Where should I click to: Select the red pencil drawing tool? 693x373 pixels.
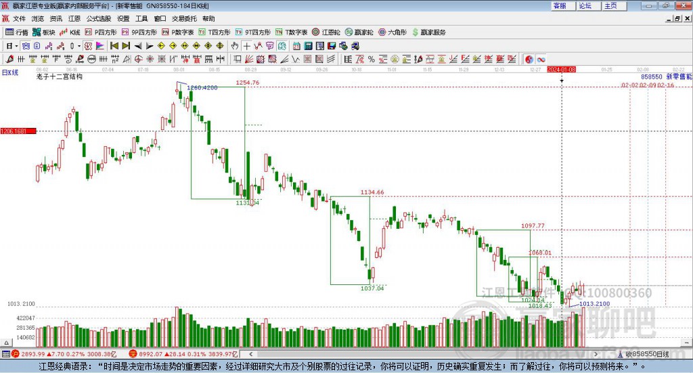point(9,59)
